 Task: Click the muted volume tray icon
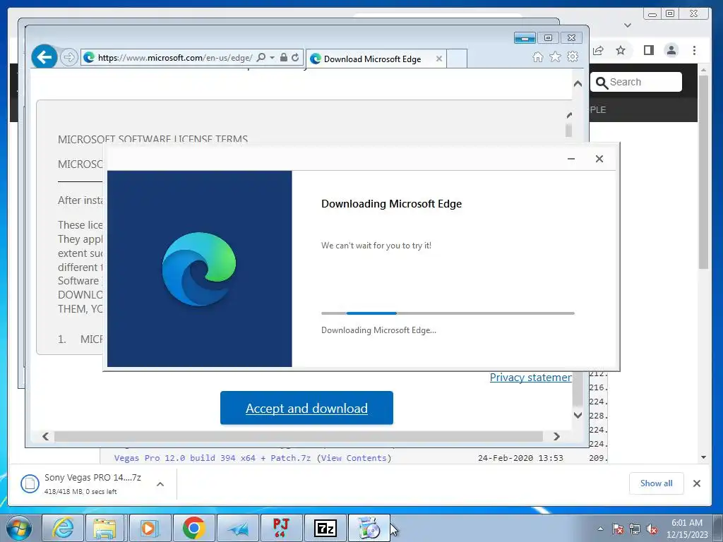[652, 529]
